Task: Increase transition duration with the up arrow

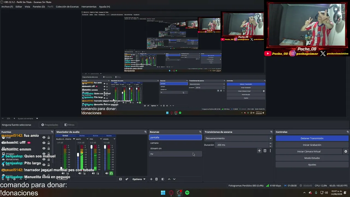Action: (270, 143)
